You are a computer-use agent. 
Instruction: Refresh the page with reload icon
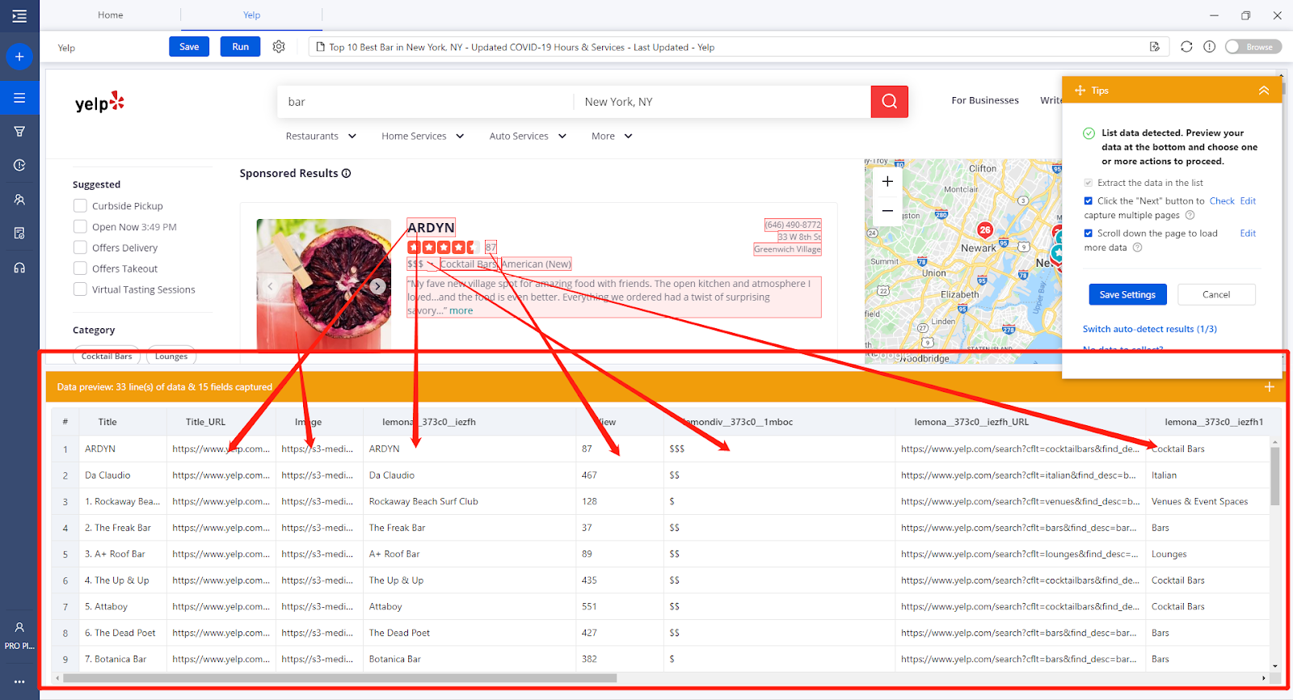pyautogui.click(x=1186, y=47)
